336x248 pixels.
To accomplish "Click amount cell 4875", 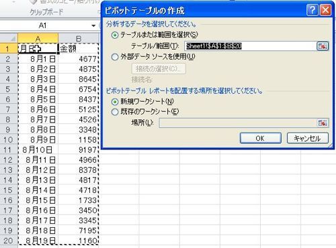I will click(79, 69).
